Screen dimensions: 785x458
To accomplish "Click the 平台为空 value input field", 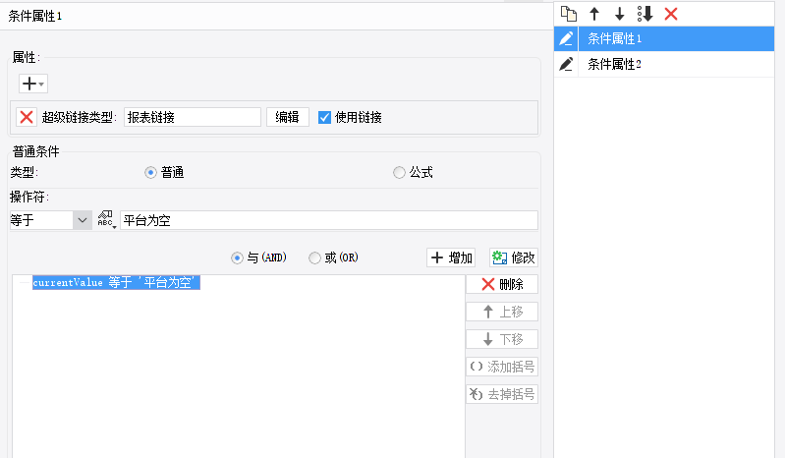I will [x=329, y=220].
